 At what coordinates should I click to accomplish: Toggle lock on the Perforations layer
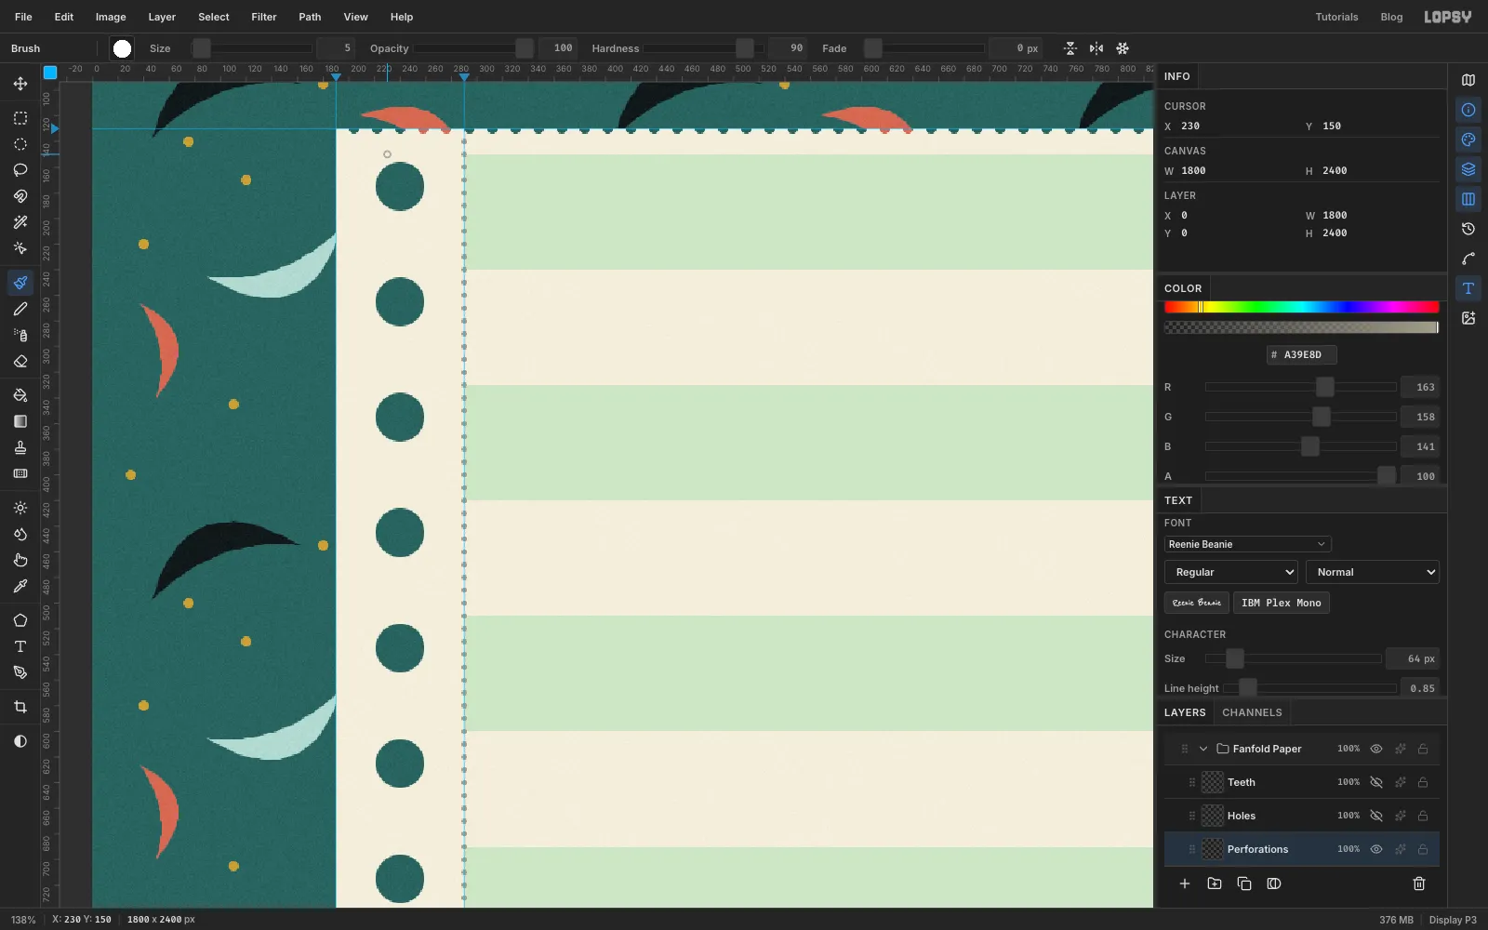1423,849
